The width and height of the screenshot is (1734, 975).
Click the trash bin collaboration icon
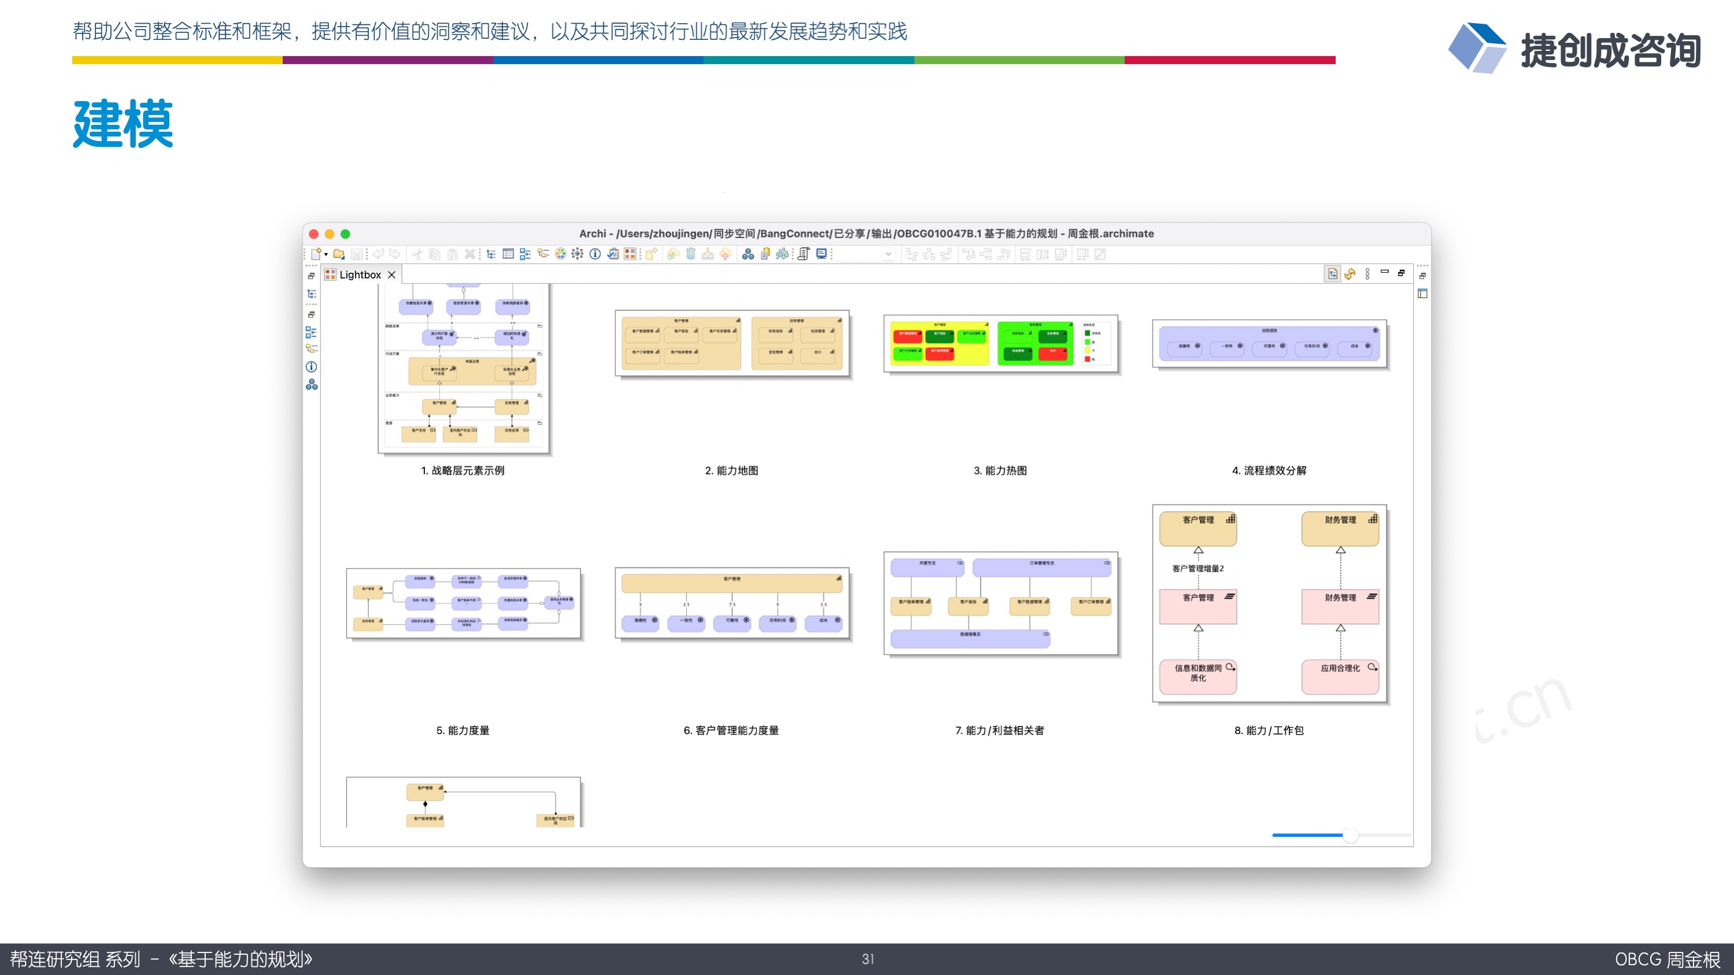click(690, 254)
